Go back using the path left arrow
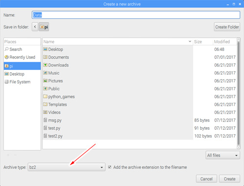The image size is (244, 186). [x=35, y=27]
